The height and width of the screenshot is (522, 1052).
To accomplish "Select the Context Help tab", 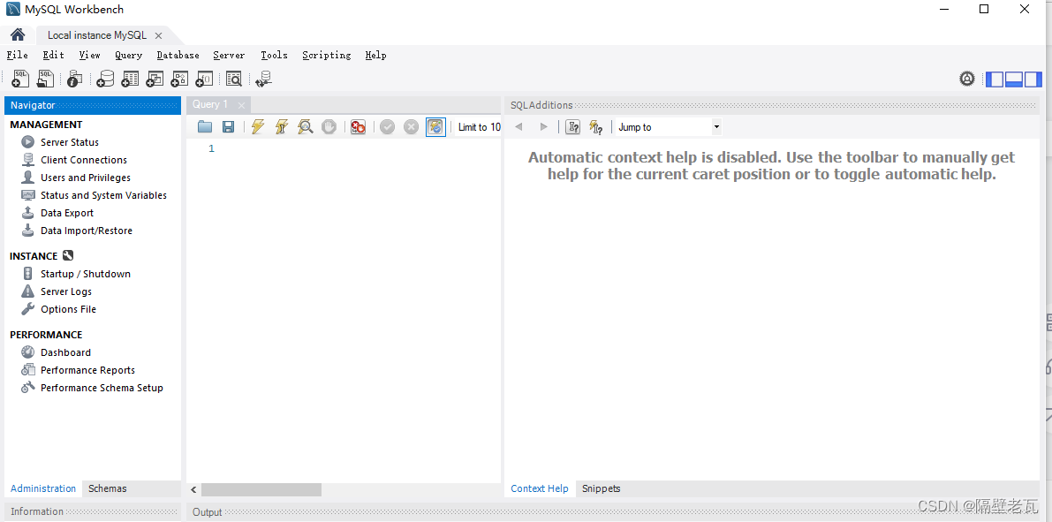I will (x=540, y=488).
